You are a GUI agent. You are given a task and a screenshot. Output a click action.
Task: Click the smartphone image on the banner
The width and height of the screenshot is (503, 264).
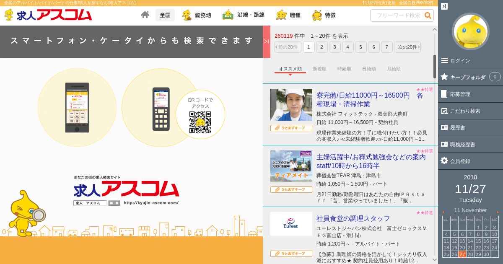[x=77, y=108]
